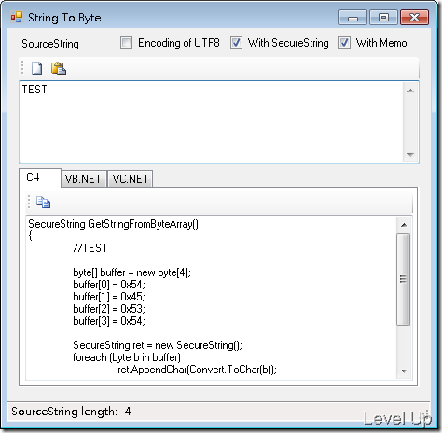442x433 pixels.
Task: Click the String To Byte app icon
Action: (x=17, y=18)
